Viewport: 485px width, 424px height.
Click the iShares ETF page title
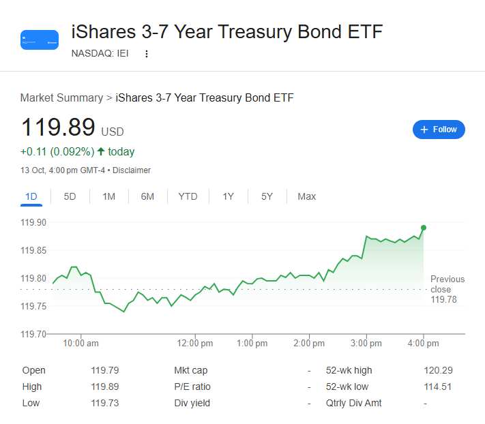[x=227, y=32]
